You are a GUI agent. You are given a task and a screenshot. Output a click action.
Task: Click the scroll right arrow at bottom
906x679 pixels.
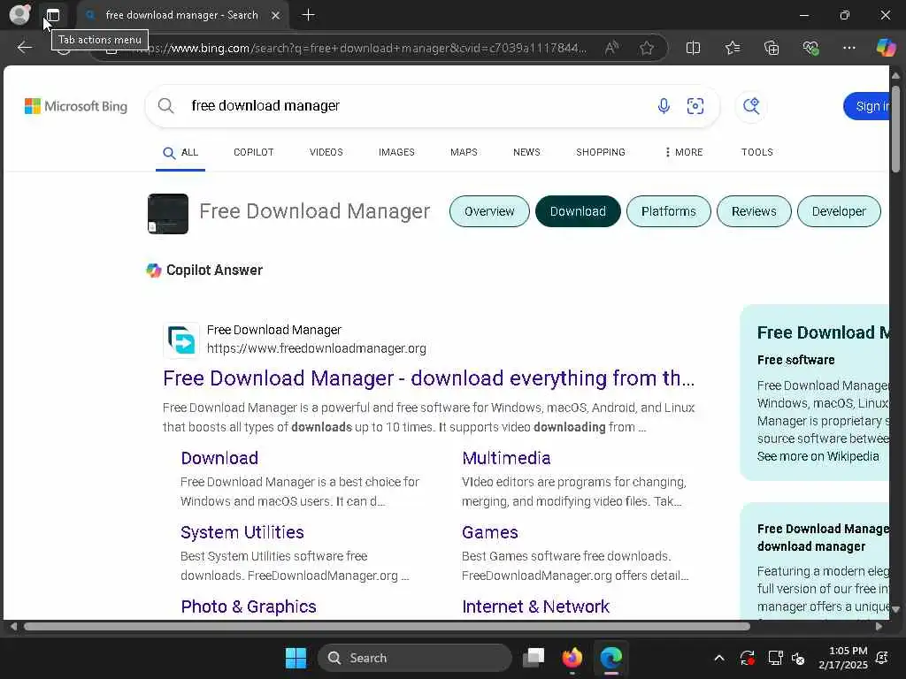[879, 627]
